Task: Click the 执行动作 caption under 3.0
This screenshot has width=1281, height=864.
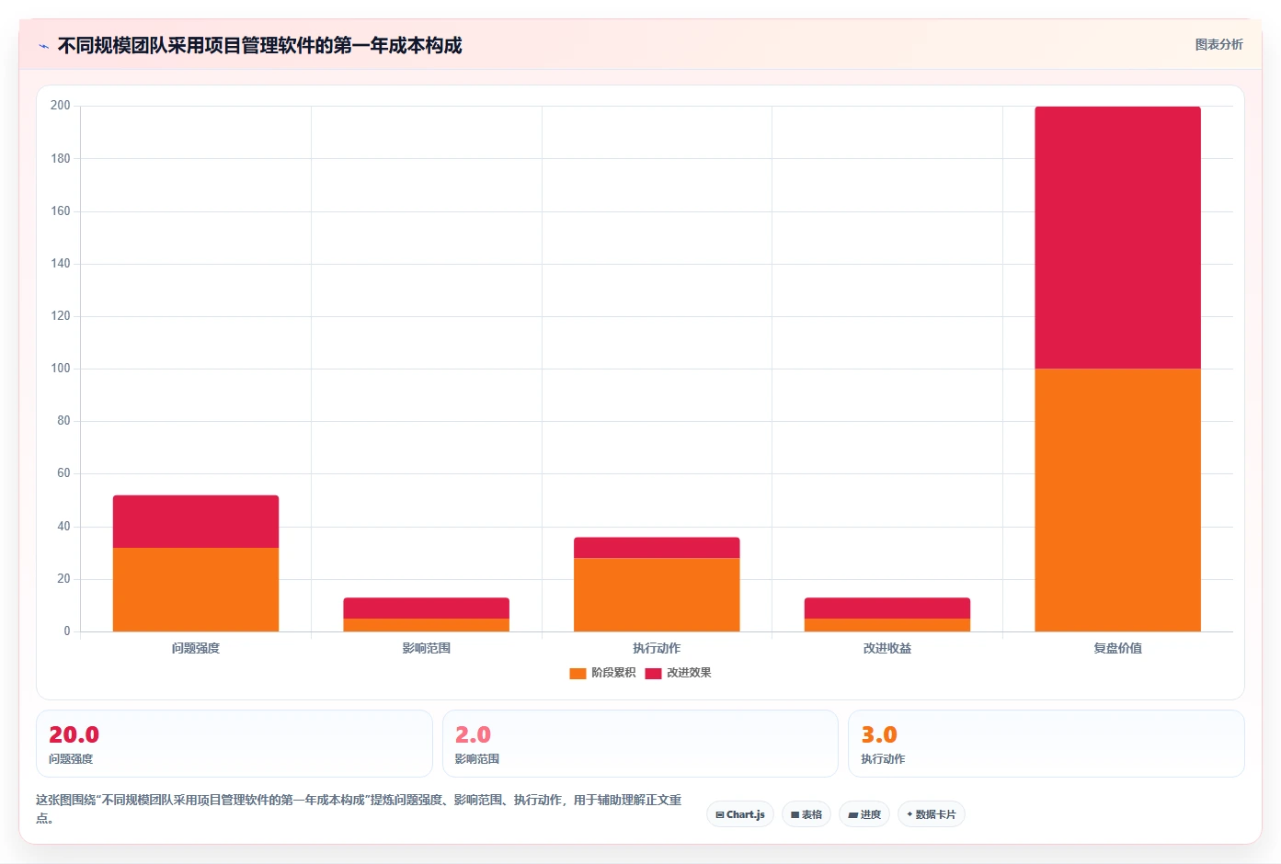Action: coord(883,759)
